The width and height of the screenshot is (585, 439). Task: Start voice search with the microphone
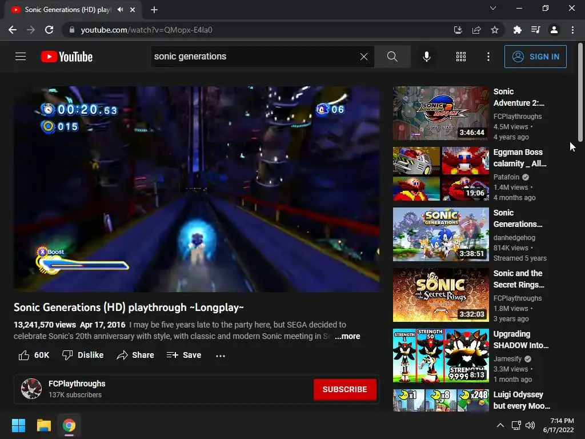[x=426, y=57]
